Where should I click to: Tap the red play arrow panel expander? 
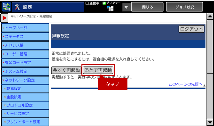pyautogui.click(x=4, y=18)
